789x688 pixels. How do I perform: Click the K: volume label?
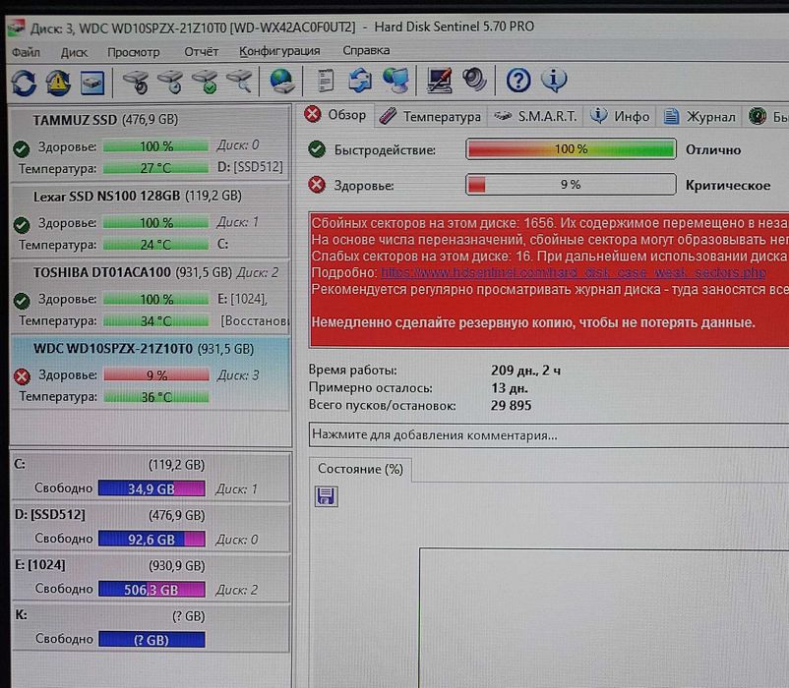coord(21,614)
